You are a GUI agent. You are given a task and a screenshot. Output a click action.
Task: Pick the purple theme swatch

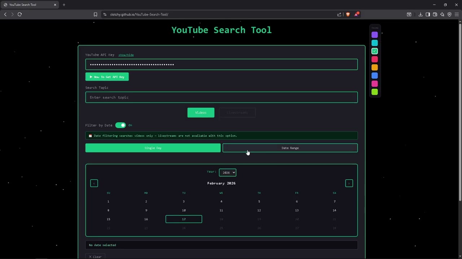[x=375, y=35]
